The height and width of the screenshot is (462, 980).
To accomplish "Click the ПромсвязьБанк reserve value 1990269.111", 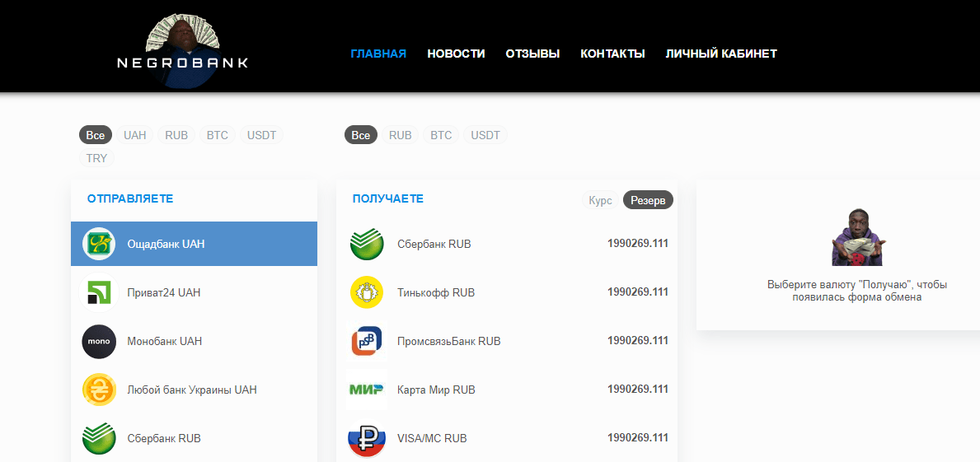I will pos(637,341).
